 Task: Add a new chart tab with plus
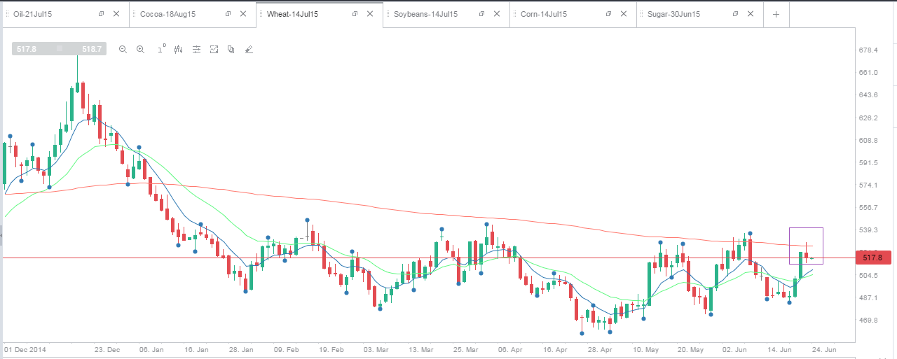point(776,14)
